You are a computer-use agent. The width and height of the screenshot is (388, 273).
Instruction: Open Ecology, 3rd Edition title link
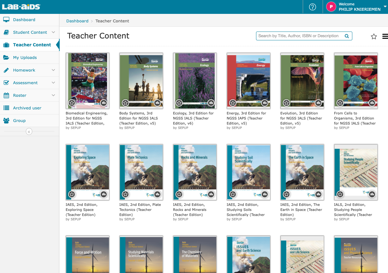point(193,118)
